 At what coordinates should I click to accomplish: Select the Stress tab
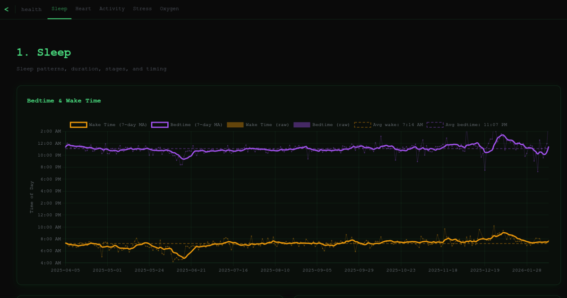point(142,8)
